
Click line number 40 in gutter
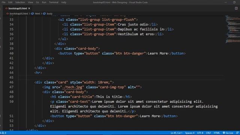point(12,53)
